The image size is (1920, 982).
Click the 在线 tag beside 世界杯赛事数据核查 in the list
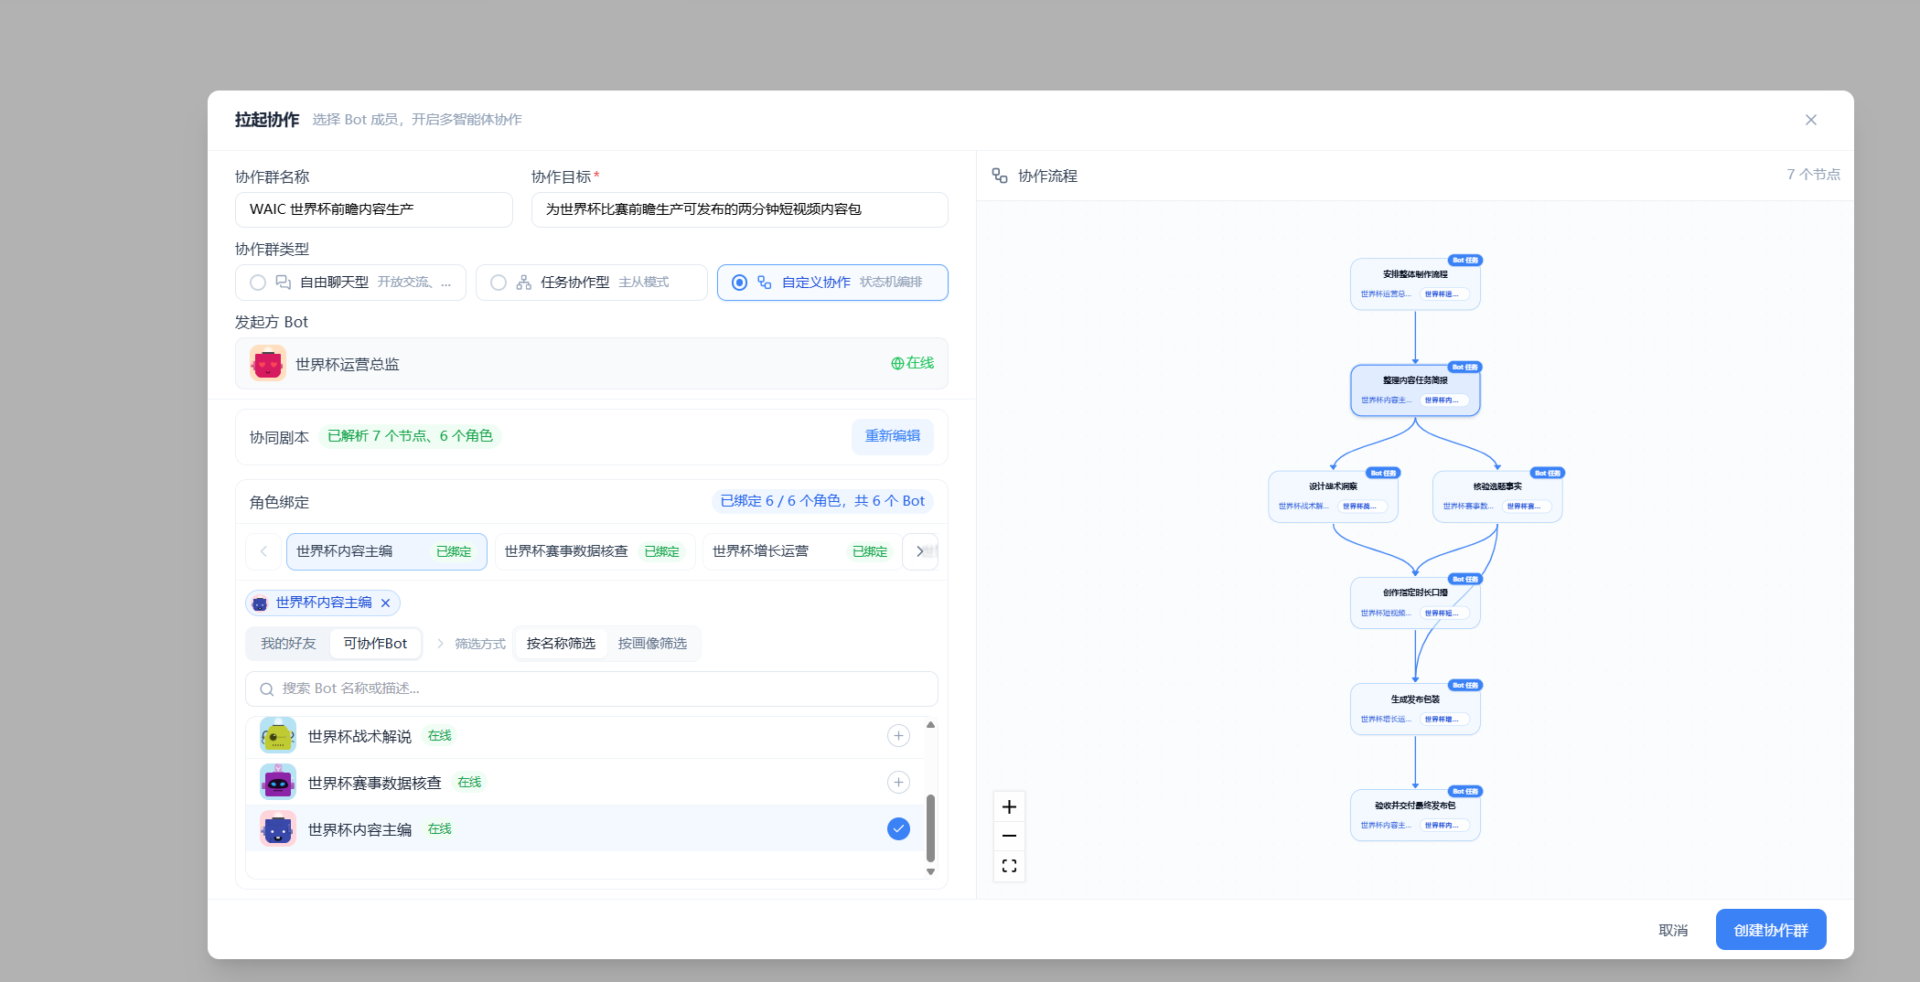[x=469, y=783]
